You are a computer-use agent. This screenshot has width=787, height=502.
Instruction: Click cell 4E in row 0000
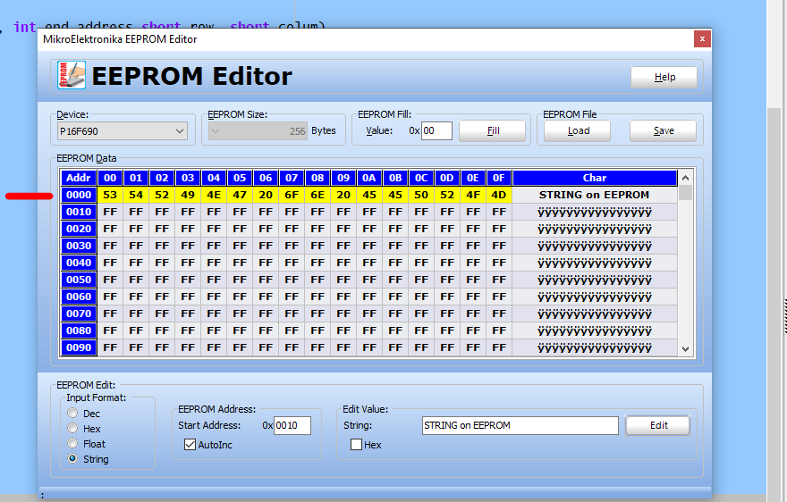[214, 195]
